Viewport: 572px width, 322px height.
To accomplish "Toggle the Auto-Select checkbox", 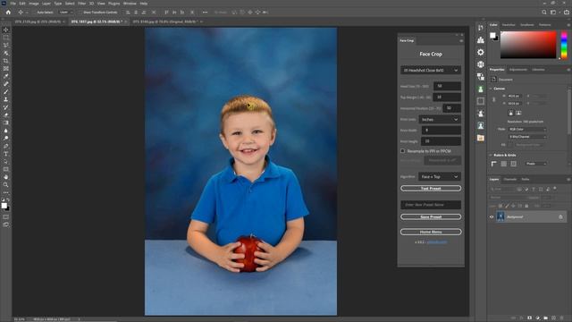I will click(35, 12).
